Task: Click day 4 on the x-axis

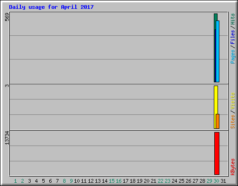Action: 36,181
